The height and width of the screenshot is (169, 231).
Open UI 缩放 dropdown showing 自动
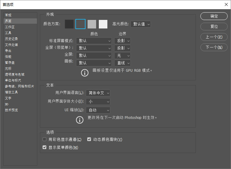tap(98, 110)
